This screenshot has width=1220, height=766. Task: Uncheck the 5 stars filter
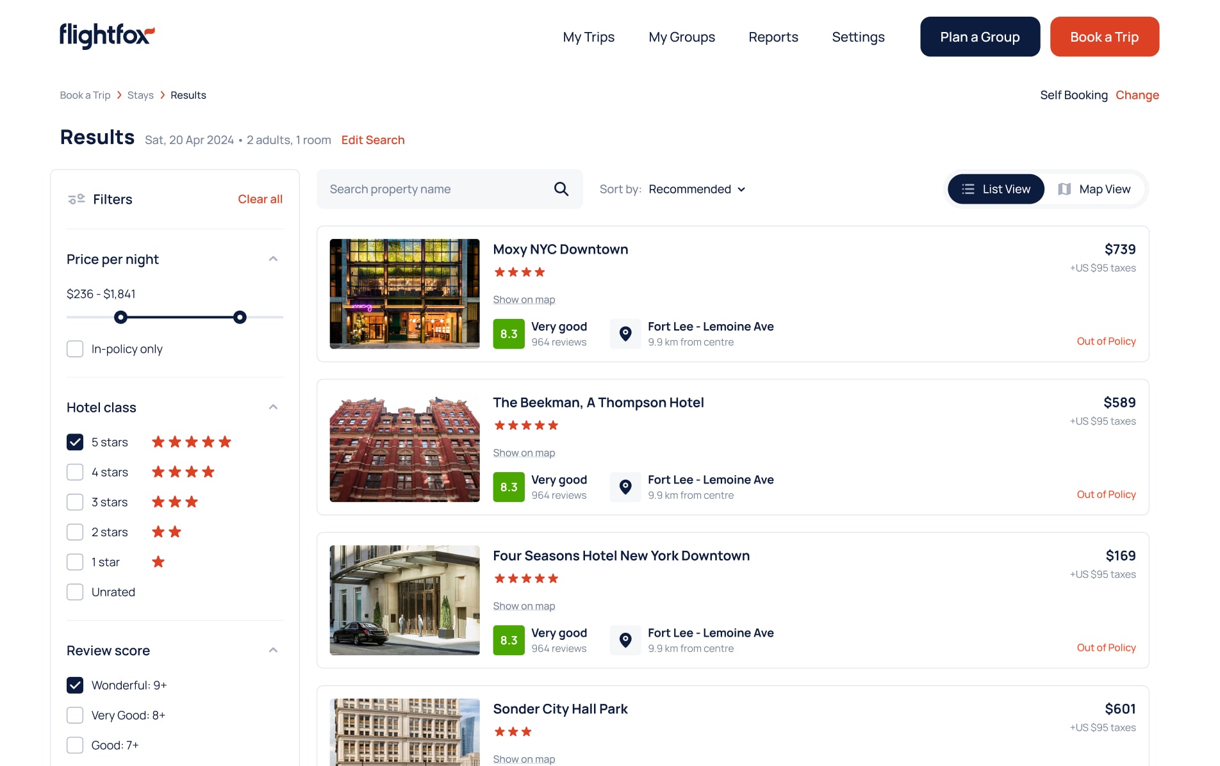[75, 442]
